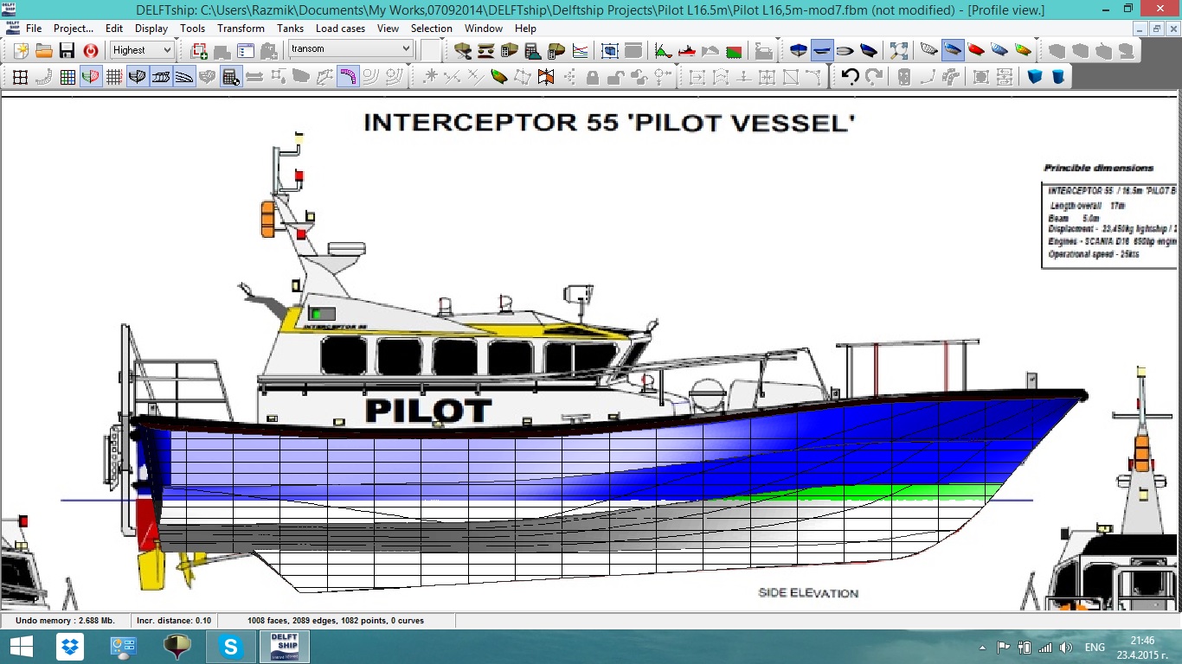Toggle the waterlines display button

point(184,77)
